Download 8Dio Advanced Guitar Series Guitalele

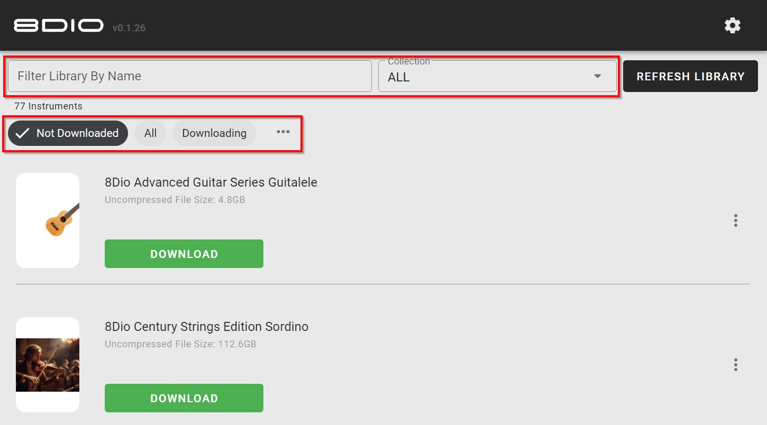click(x=184, y=254)
